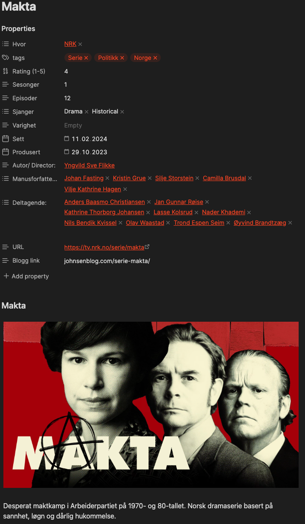Remove Drama from Sjanger
The width and height of the screenshot is (305, 524).
(87, 112)
